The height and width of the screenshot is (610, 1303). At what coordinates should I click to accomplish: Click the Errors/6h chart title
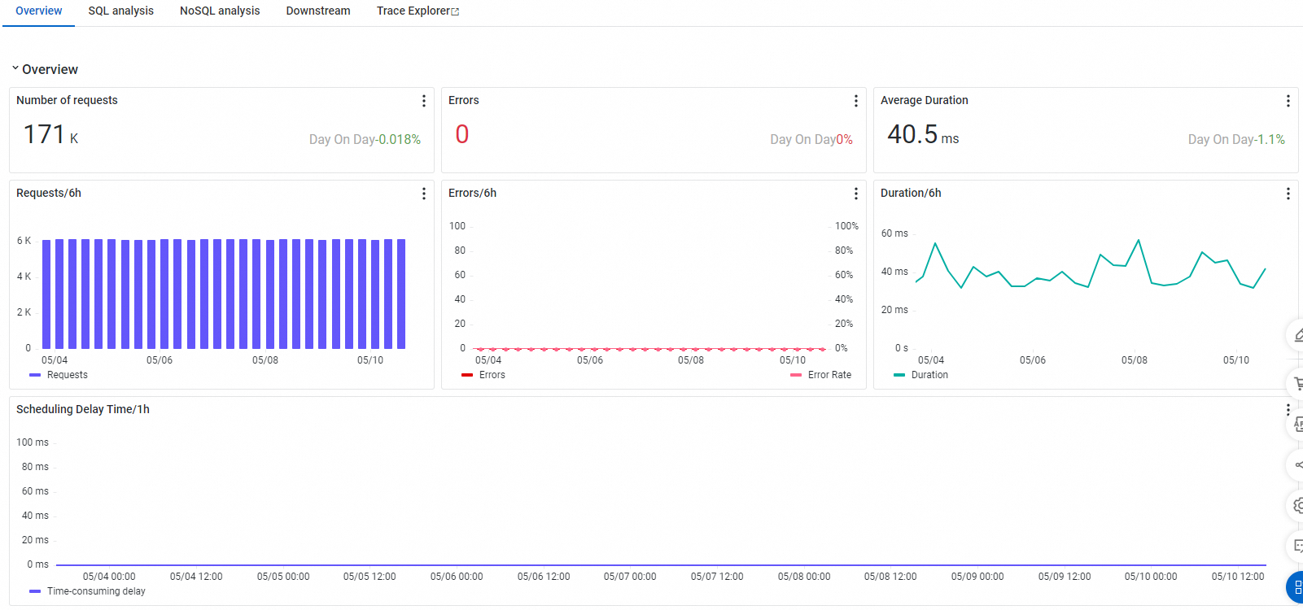coord(472,193)
